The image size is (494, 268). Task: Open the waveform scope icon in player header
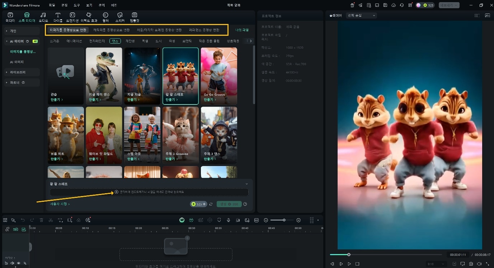(x=487, y=15)
